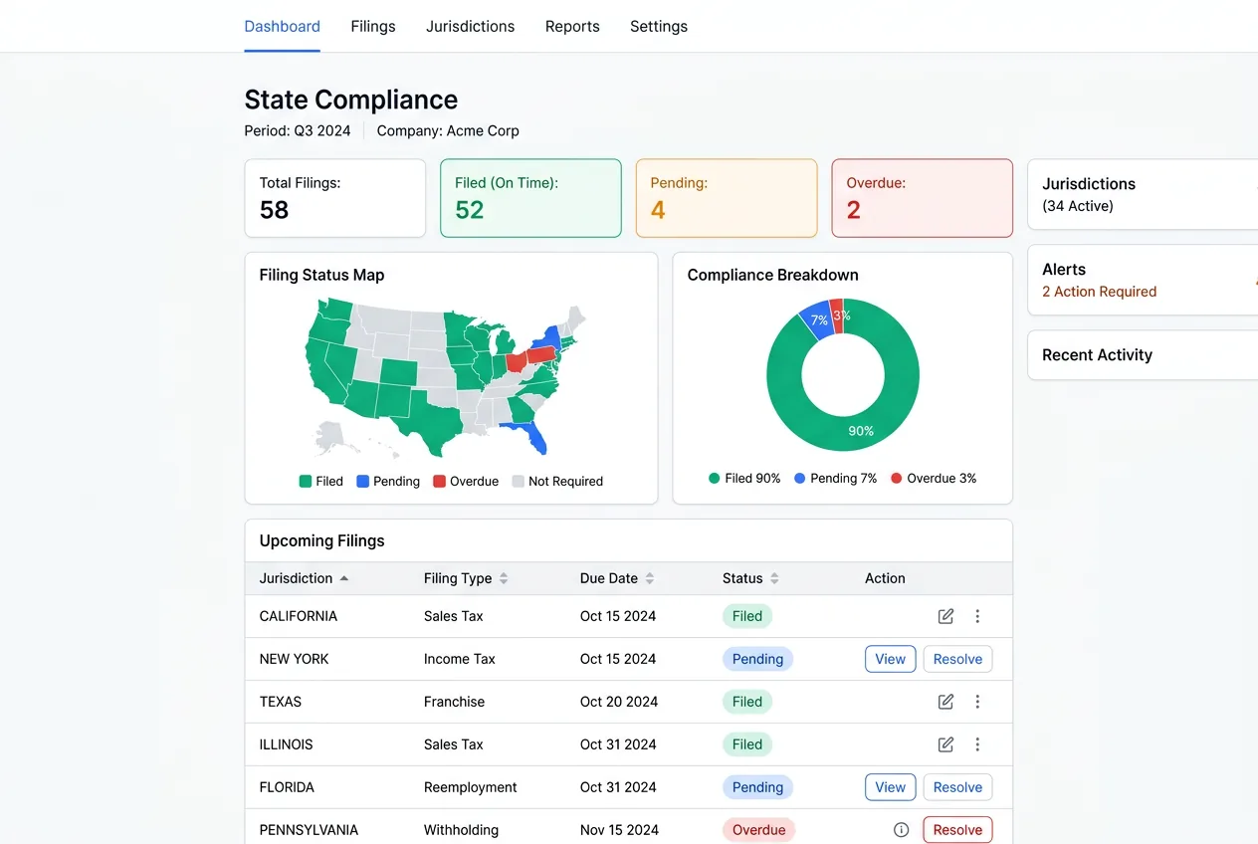Edit the TEXAS Franchise filing
The height and width of the screenshot is (844, 1258).
(x=945, y=702)
